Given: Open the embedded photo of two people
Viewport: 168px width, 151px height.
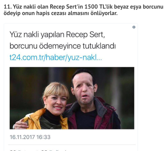Looking at the screenshot, I should tap(72, 98).
